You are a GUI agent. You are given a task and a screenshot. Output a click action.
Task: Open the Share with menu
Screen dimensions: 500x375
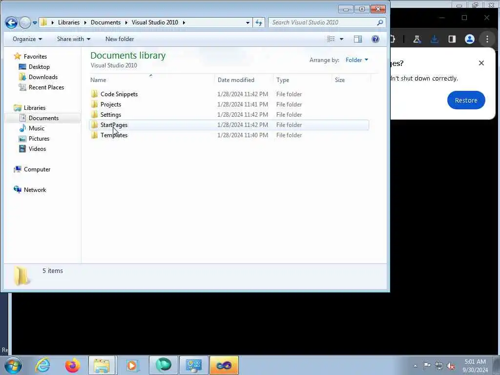[74, 39]
